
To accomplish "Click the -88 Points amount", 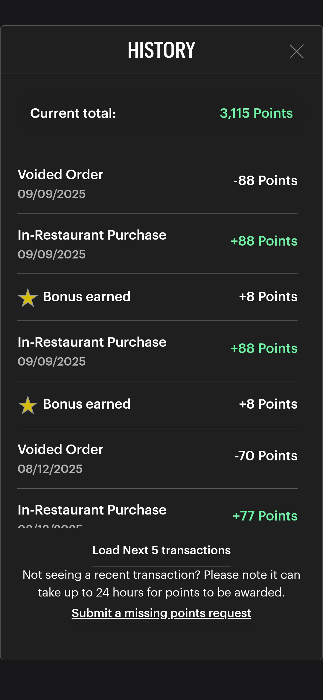I will pos(265,181).
